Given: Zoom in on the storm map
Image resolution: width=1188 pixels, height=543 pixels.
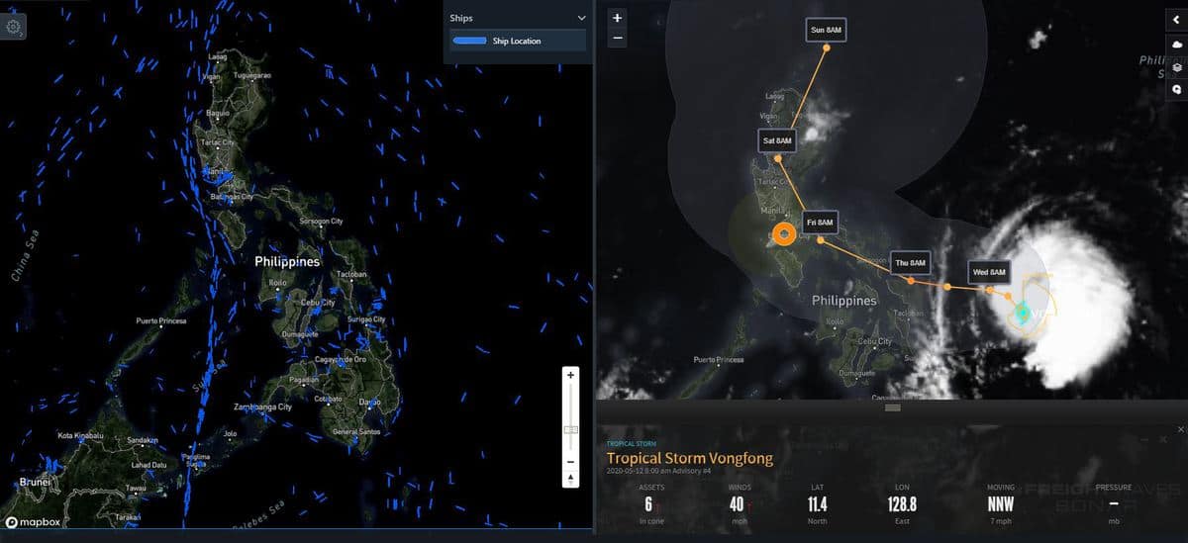Looking at the screenshot, I should coord(618,18).
